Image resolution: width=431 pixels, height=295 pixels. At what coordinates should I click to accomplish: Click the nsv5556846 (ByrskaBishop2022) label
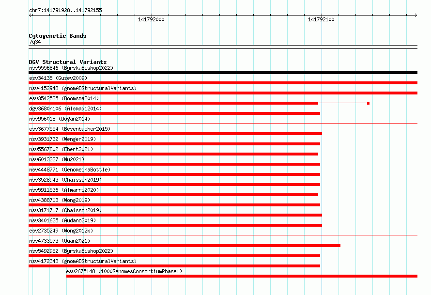coord(71,68)
